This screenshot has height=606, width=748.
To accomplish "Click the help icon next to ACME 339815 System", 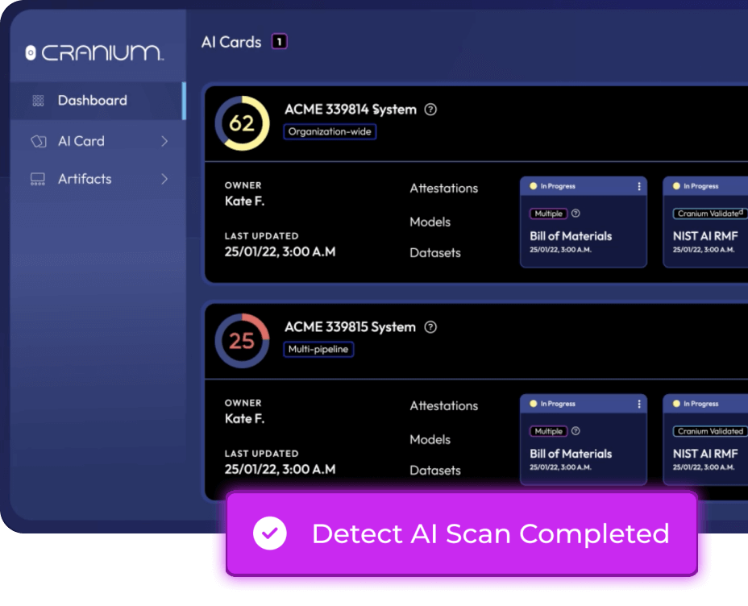I will coord(430,327).
